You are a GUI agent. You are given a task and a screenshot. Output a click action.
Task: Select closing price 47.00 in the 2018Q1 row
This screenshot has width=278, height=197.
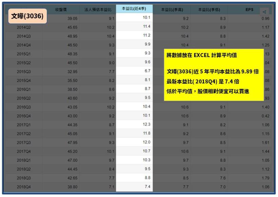tap(72, 160)
